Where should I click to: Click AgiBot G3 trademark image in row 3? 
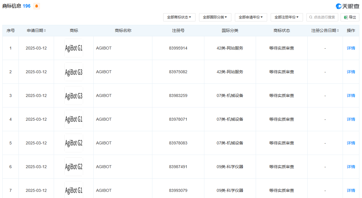pos(74,95)
